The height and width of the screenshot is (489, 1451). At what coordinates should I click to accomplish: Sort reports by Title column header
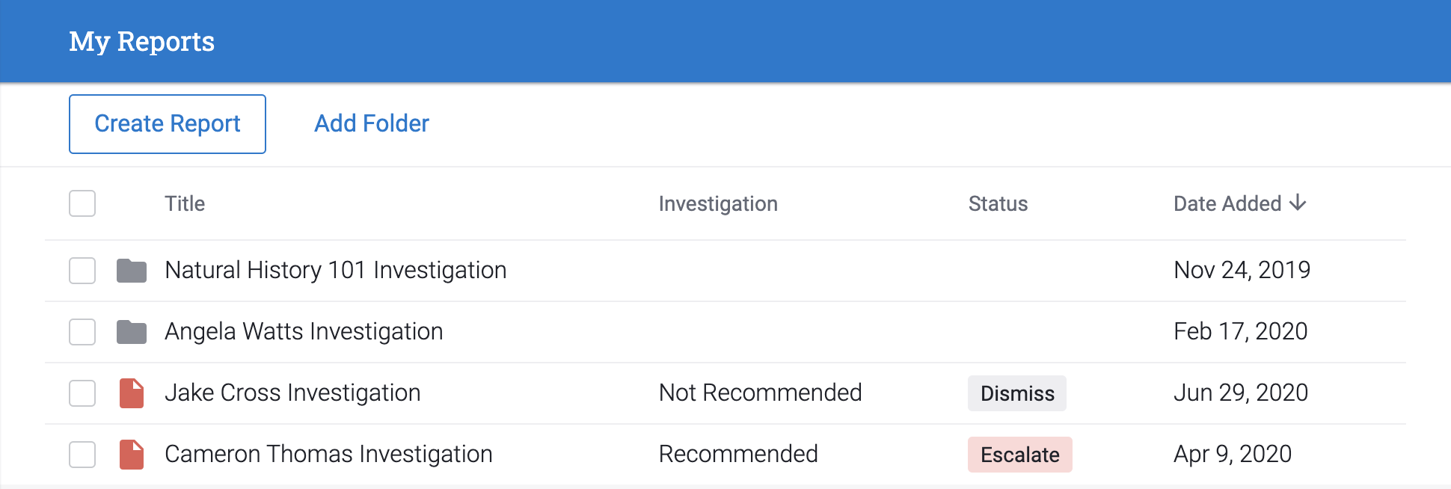coord(185,203)
